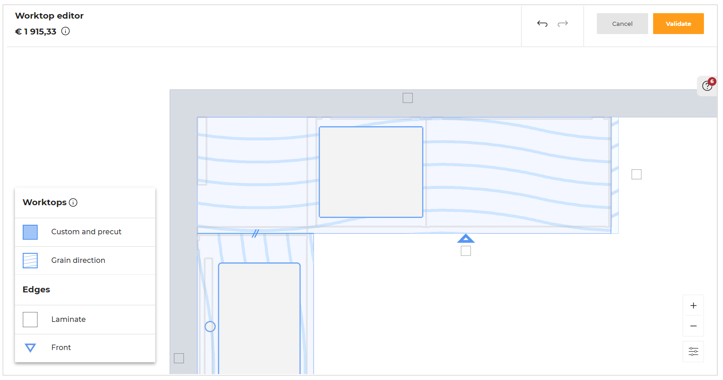Click the redo arrow icon
This screenshot has width=723, height=380.
(x=563, y=24)
